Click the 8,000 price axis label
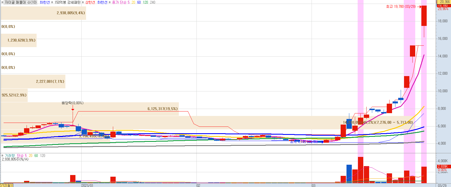Image resolution: width=451 pixels, height=187 pixels. (442, 108)
